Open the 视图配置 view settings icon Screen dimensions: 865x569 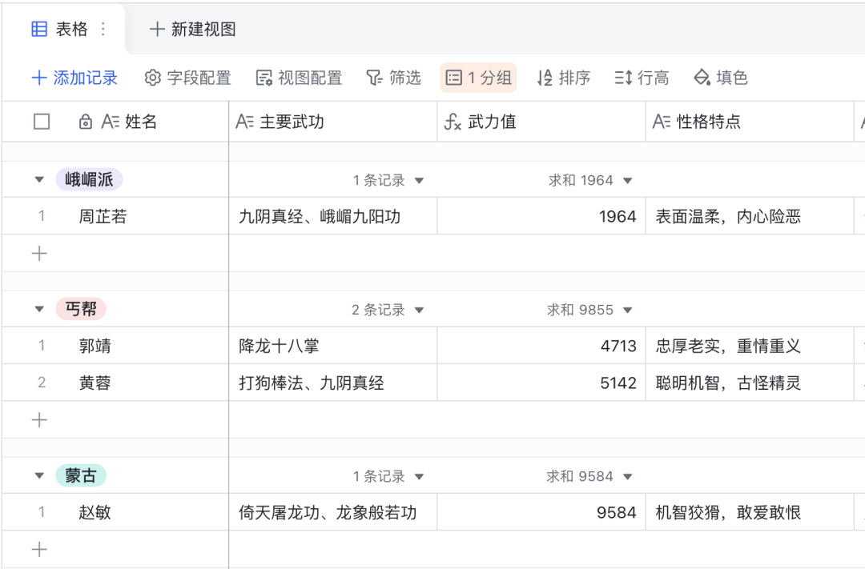[x=264, y=78]
